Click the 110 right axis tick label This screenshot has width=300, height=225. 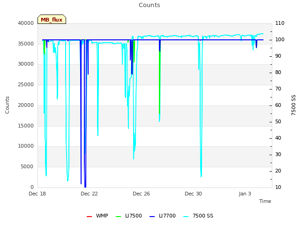pos(280,23)
